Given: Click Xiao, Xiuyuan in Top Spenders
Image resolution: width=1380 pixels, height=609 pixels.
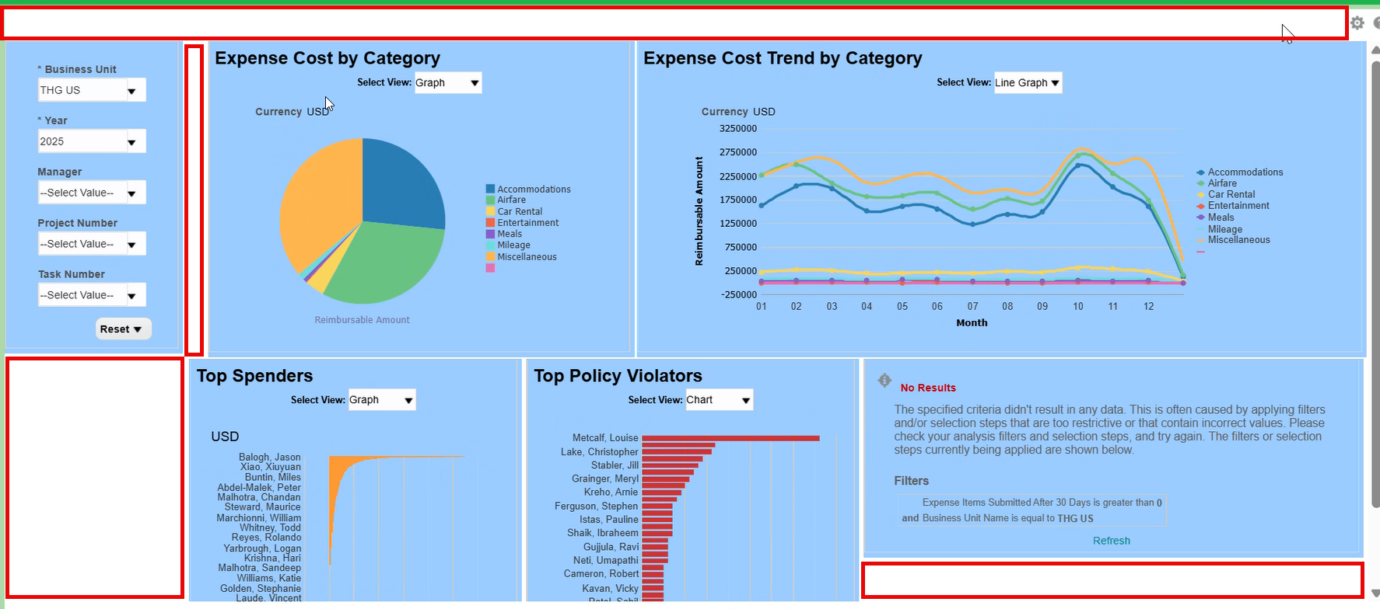Looking at the screenshot, I should point(270,467).
